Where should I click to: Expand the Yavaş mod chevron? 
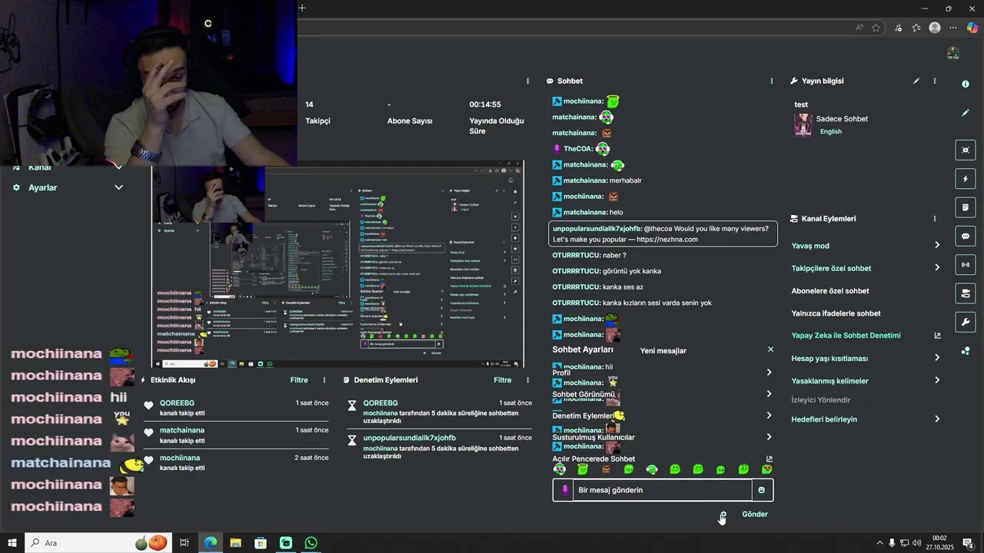point(937,245)
